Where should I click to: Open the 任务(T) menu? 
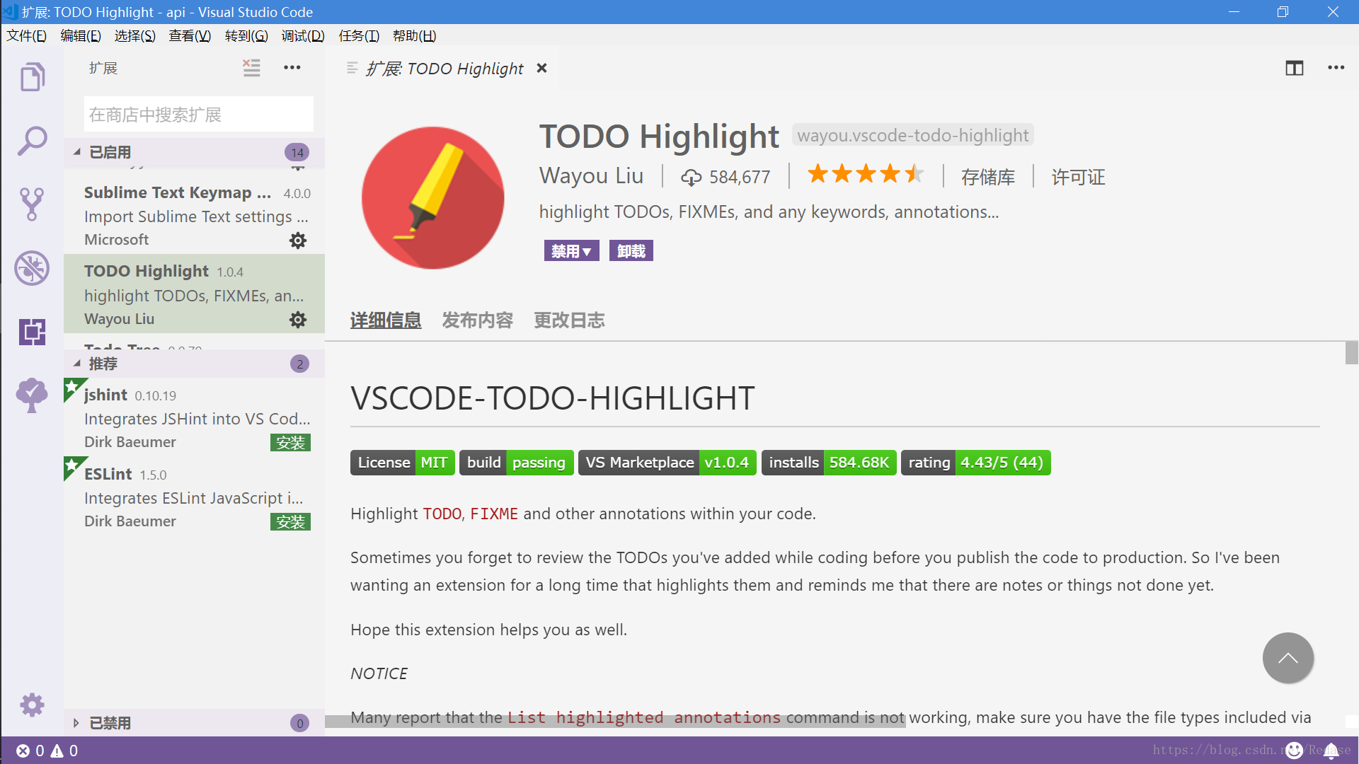click(x=359, y=35)
